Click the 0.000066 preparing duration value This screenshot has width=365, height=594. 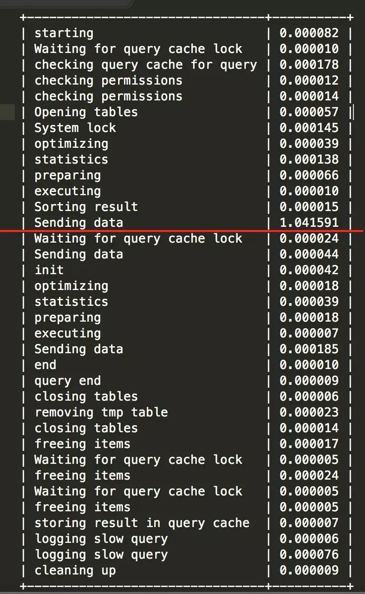click(309, 175)
